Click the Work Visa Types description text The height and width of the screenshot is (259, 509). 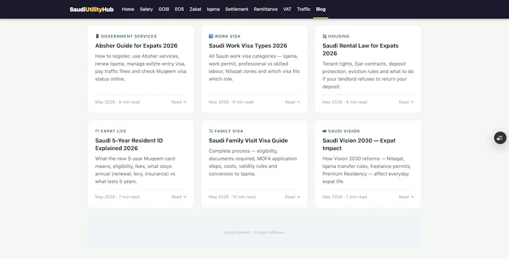[254, 67]
